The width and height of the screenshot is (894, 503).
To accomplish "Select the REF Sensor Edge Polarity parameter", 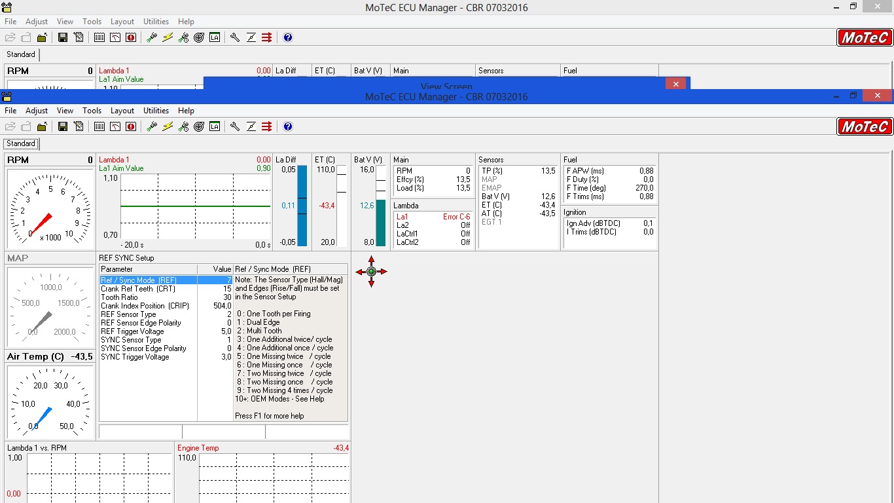I will [166, 323].
